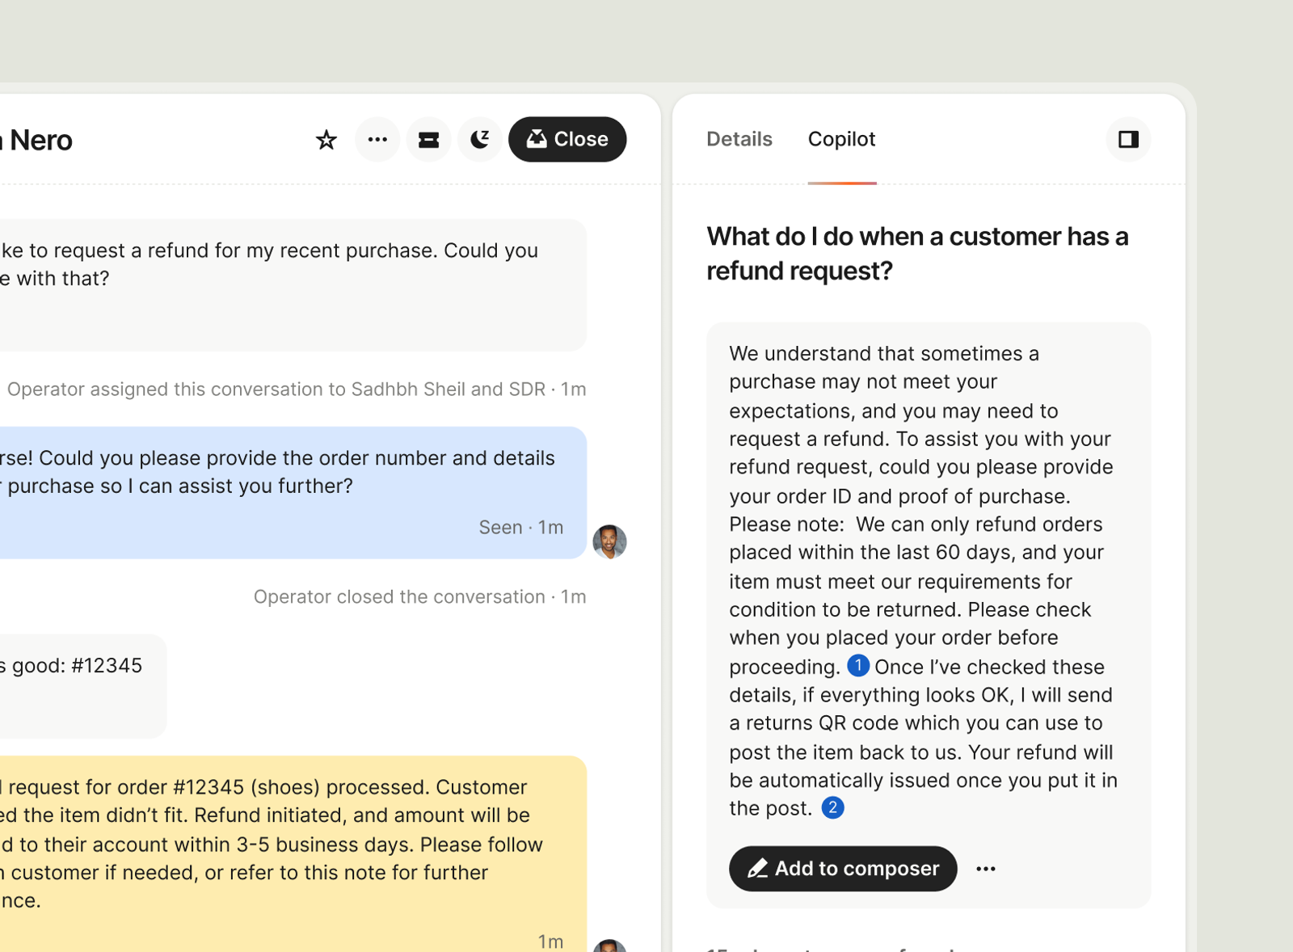Click the customer refund request message bubble
Viewport: 1293px width, 952px height.
(293, 285)
